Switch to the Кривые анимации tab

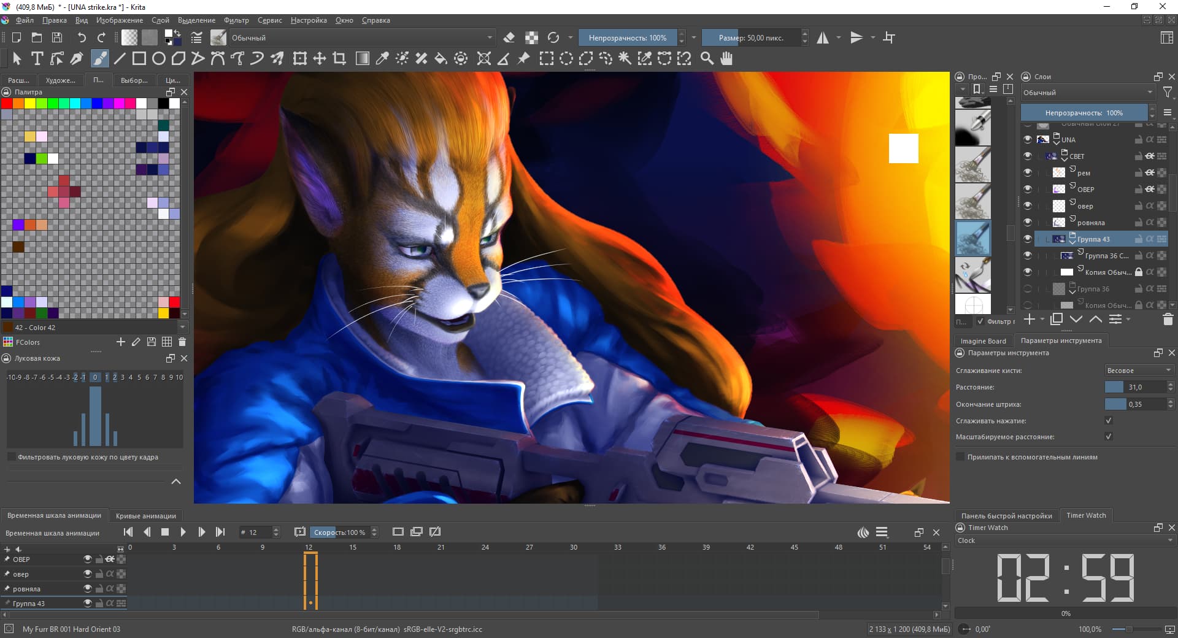tap(146, 516)
